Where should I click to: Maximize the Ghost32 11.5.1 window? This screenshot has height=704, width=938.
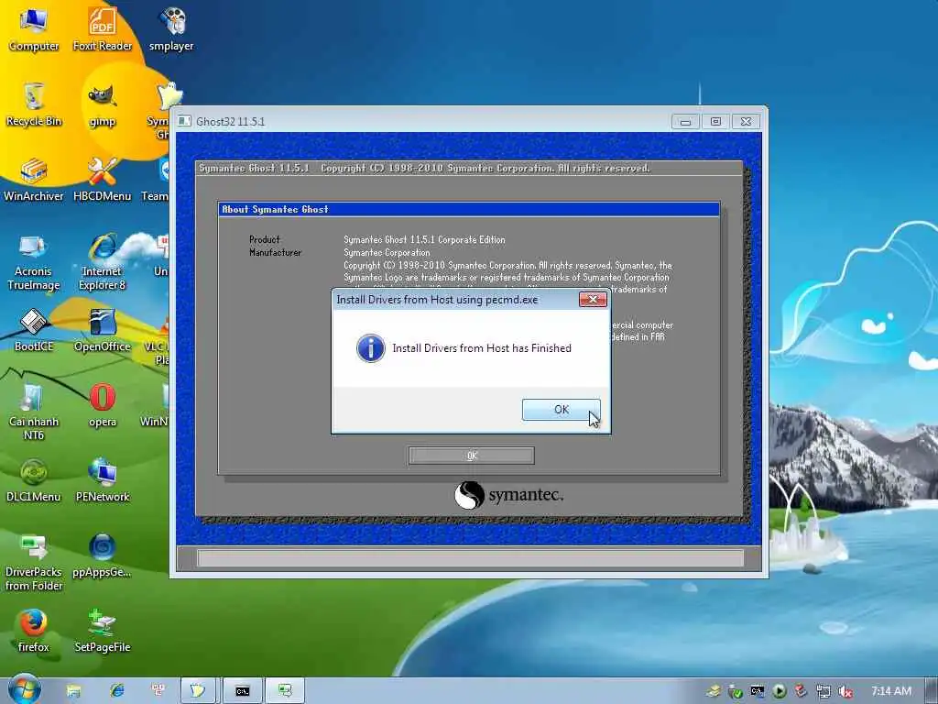tap(715, 122)
